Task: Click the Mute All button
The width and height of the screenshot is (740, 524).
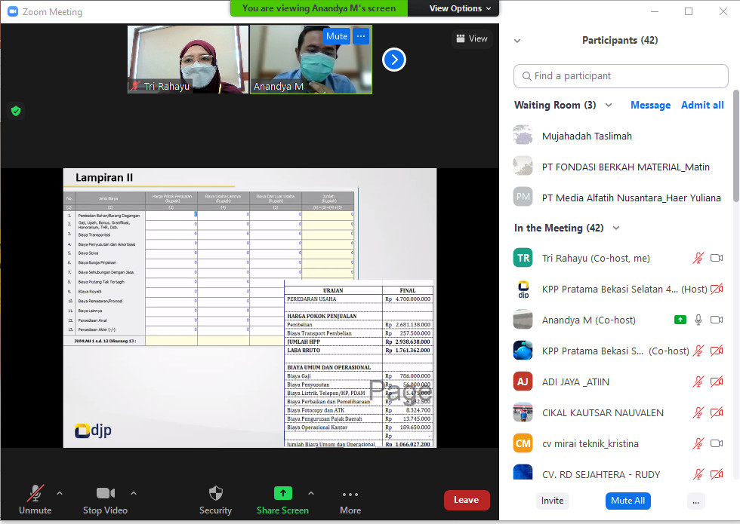Action: [628, 501]
